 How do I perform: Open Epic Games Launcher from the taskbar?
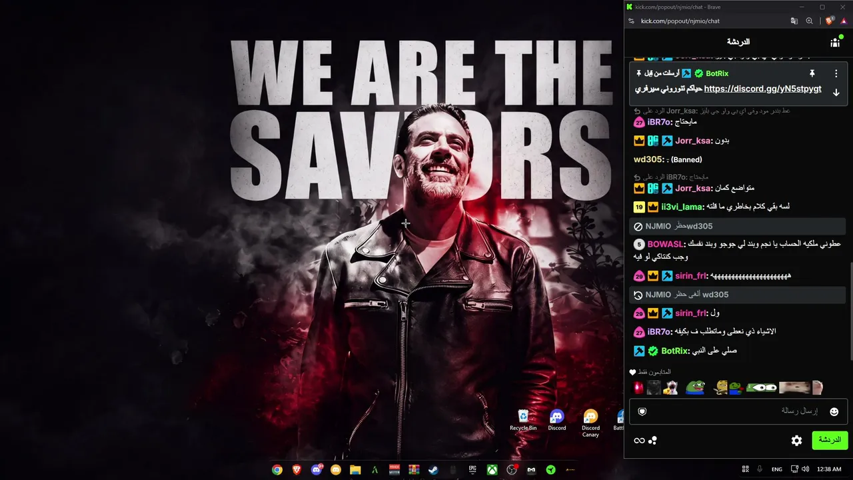(472, 469)
